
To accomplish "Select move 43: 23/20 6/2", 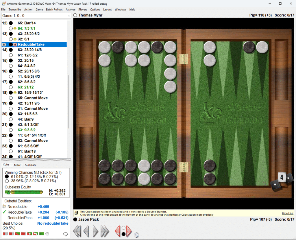I will click(x=29, y=34).
